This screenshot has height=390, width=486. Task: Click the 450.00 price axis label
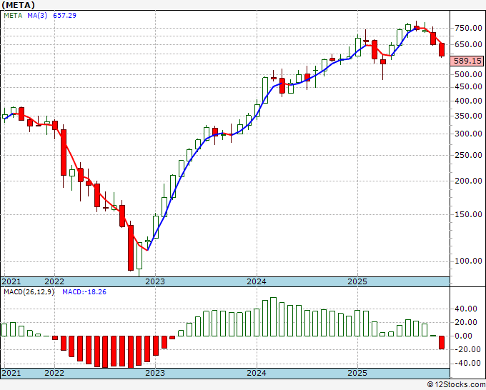tap(468, 86)
